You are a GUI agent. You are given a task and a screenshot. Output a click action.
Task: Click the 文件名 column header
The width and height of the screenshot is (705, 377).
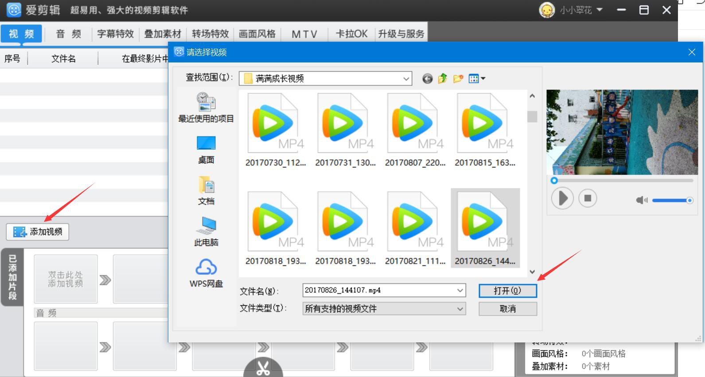(63, 58)
